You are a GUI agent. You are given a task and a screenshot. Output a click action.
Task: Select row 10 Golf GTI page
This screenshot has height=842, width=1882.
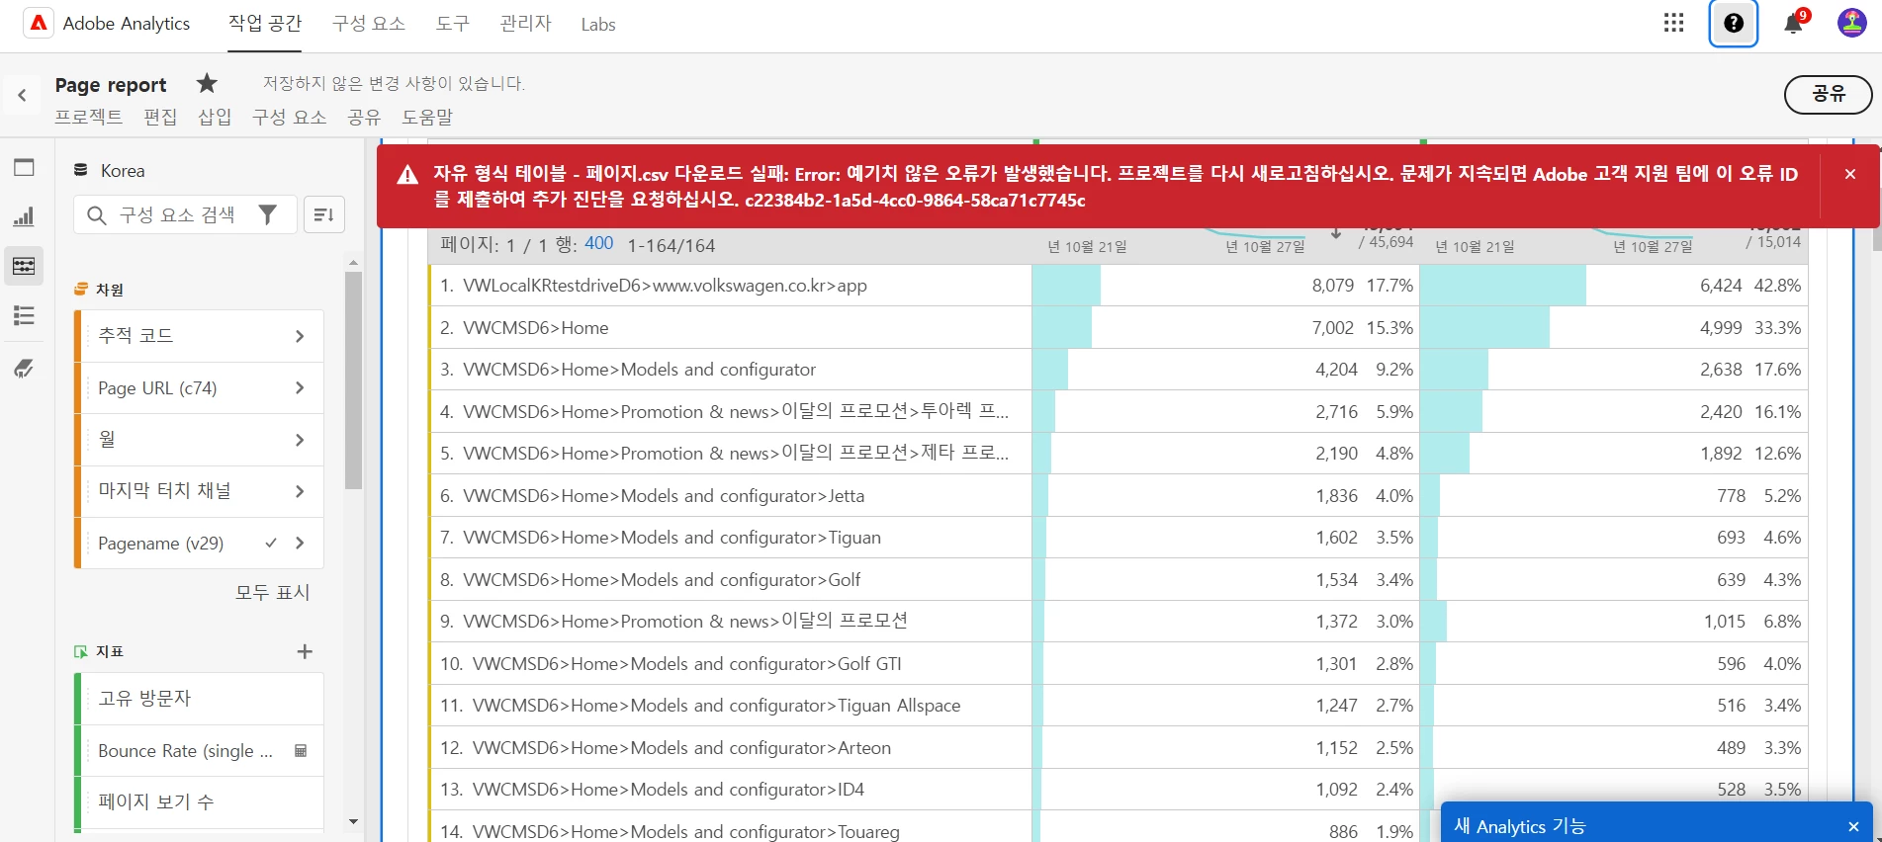730,664
